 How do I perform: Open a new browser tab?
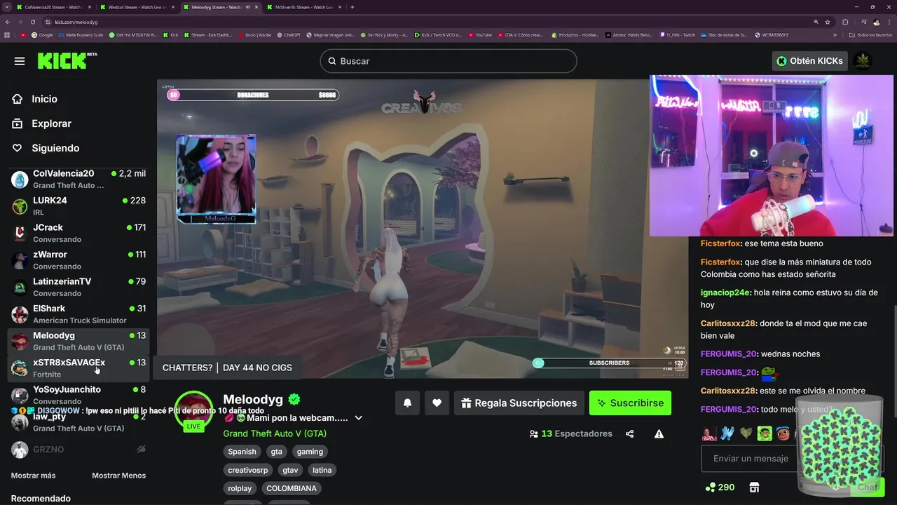[x=352, y=7]
